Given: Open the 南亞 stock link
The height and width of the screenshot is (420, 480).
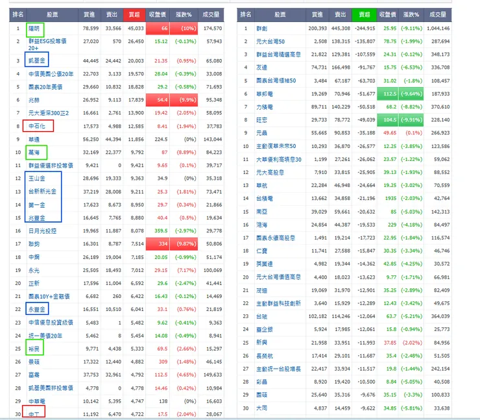Looking at the screenshot, I should [261, 212].
